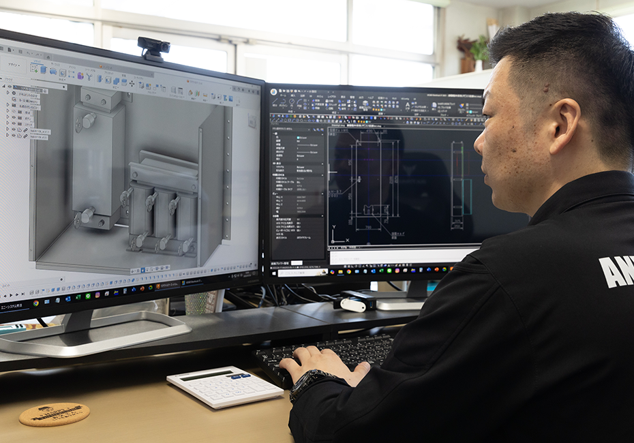Select the Polyline tool in IJCAD ribbon

[283, 102]
